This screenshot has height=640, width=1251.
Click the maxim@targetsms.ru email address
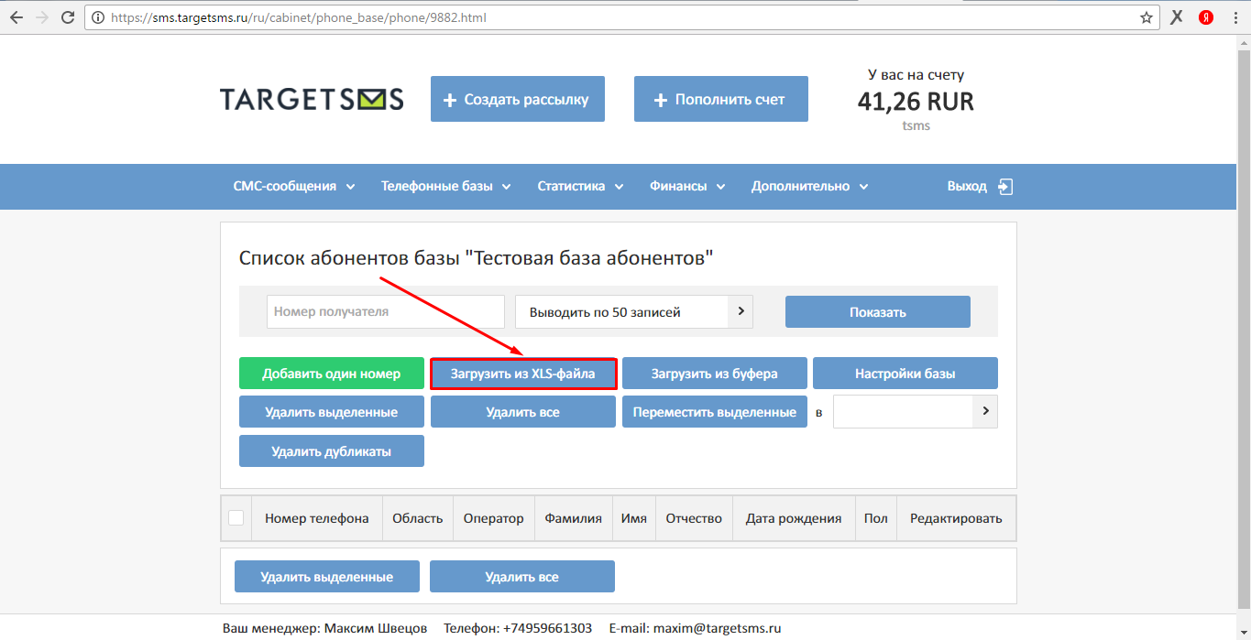click(717, 628)
